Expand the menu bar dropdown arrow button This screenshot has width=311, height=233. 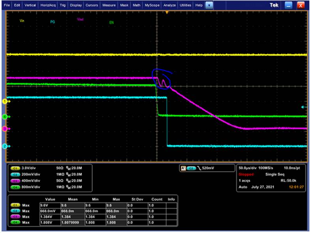[x=209, y=6]
